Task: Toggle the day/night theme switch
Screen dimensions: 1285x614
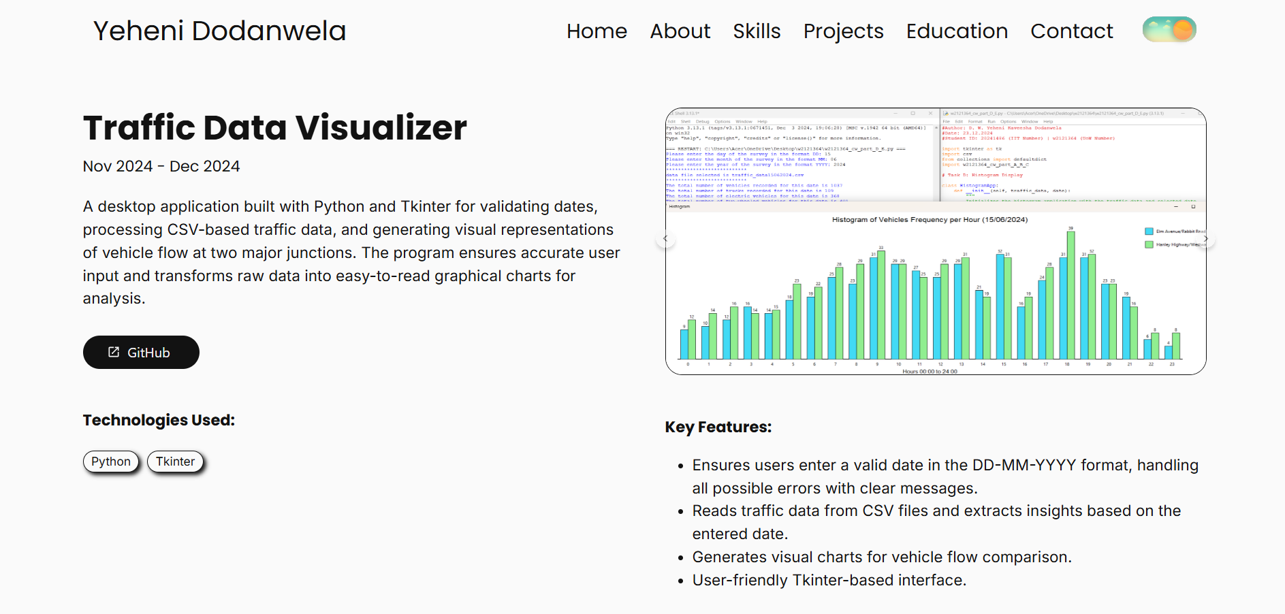Action: [1169, 29]
